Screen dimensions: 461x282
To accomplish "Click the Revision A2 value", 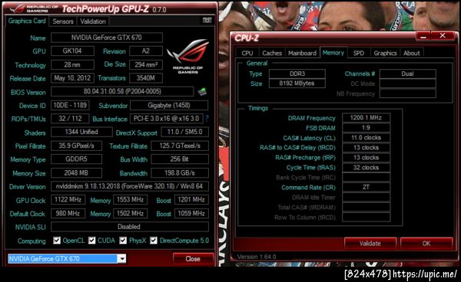I will pyautogui.click(x=146, y=51).
